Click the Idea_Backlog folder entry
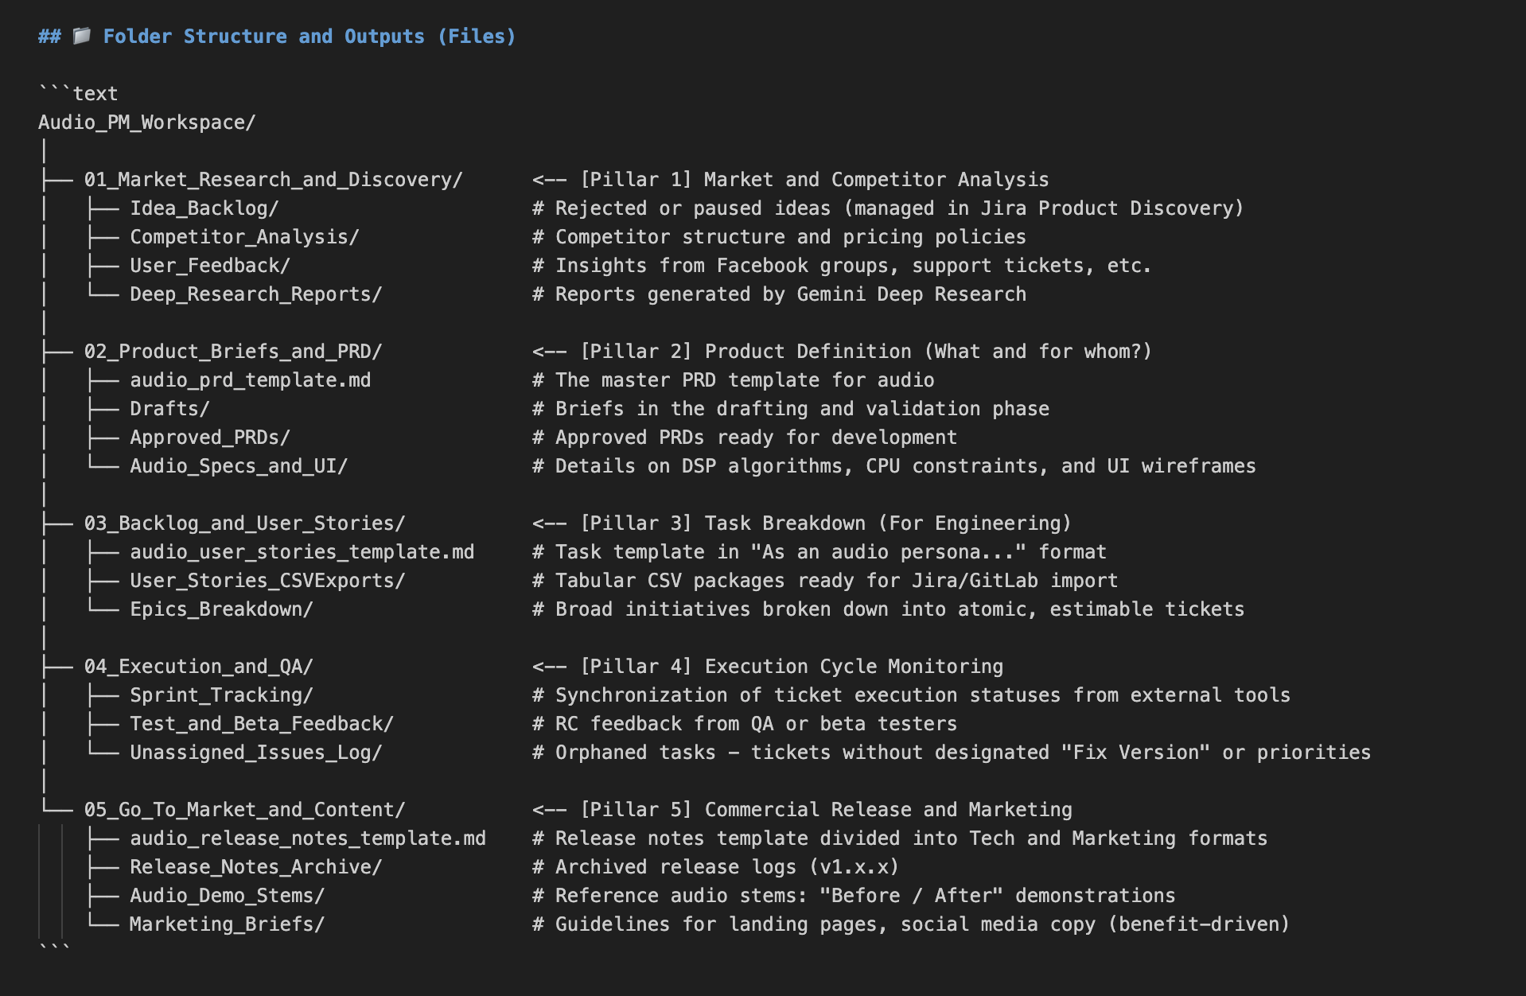 click(204, 208)
